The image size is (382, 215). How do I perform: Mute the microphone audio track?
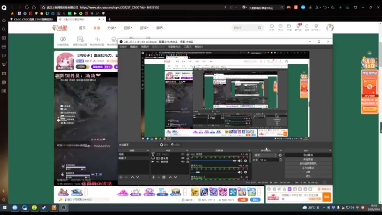[240, 172]
